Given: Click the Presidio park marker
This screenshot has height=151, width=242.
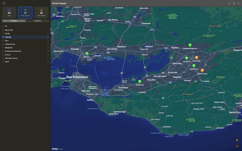Looking at the screenshot, I should (70, 81).
